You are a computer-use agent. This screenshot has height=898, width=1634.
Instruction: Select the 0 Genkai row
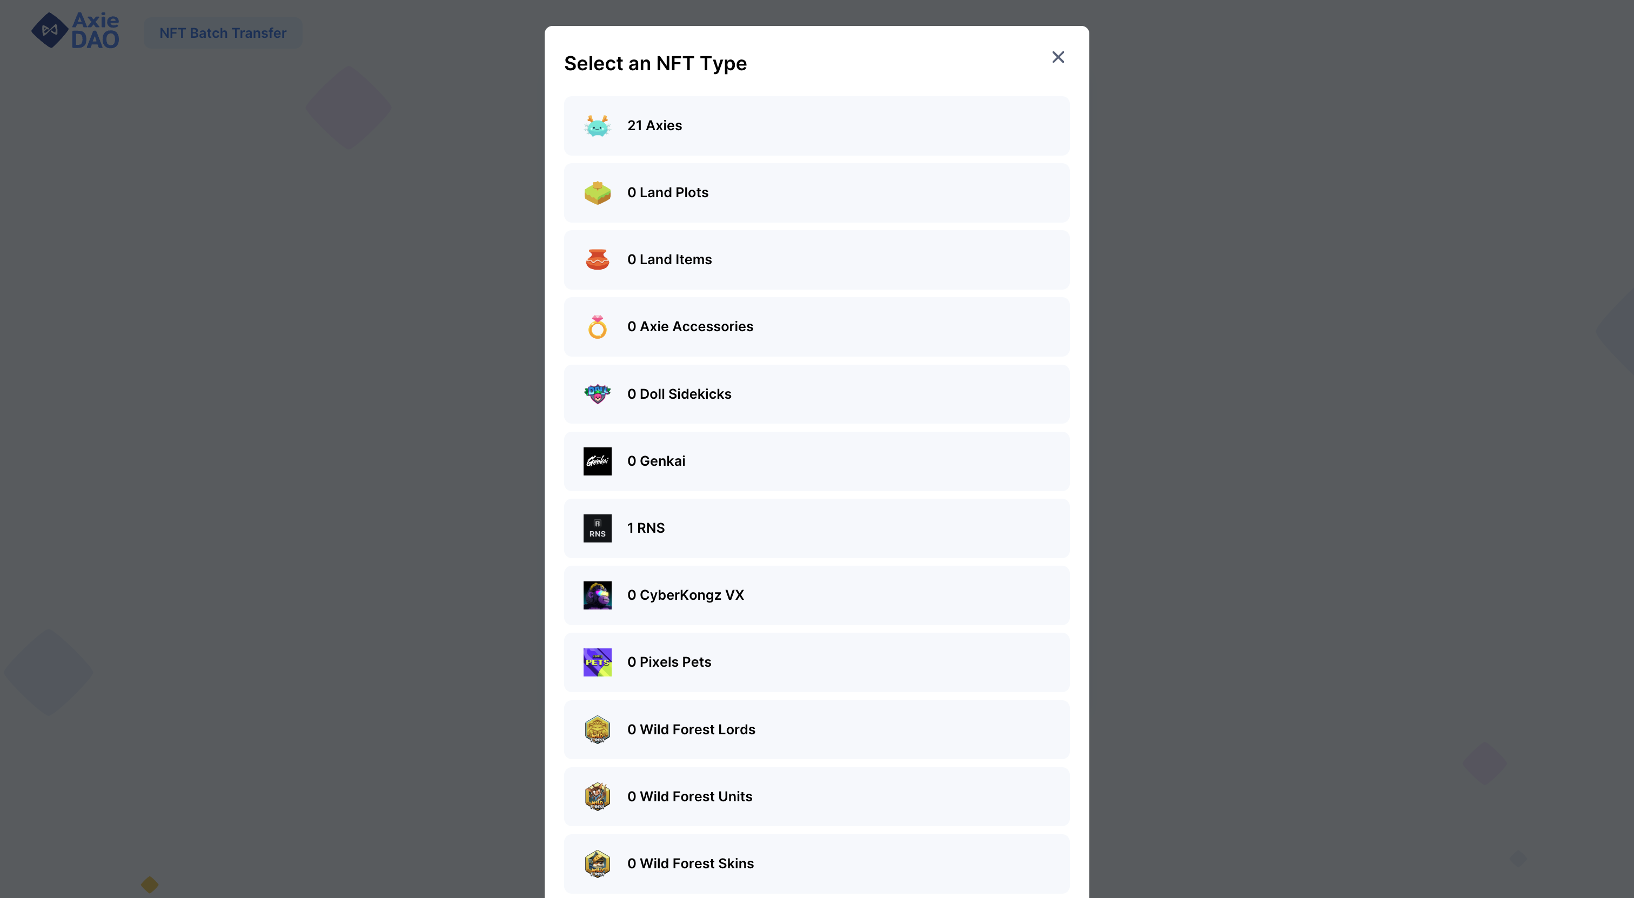click(816, 461)
